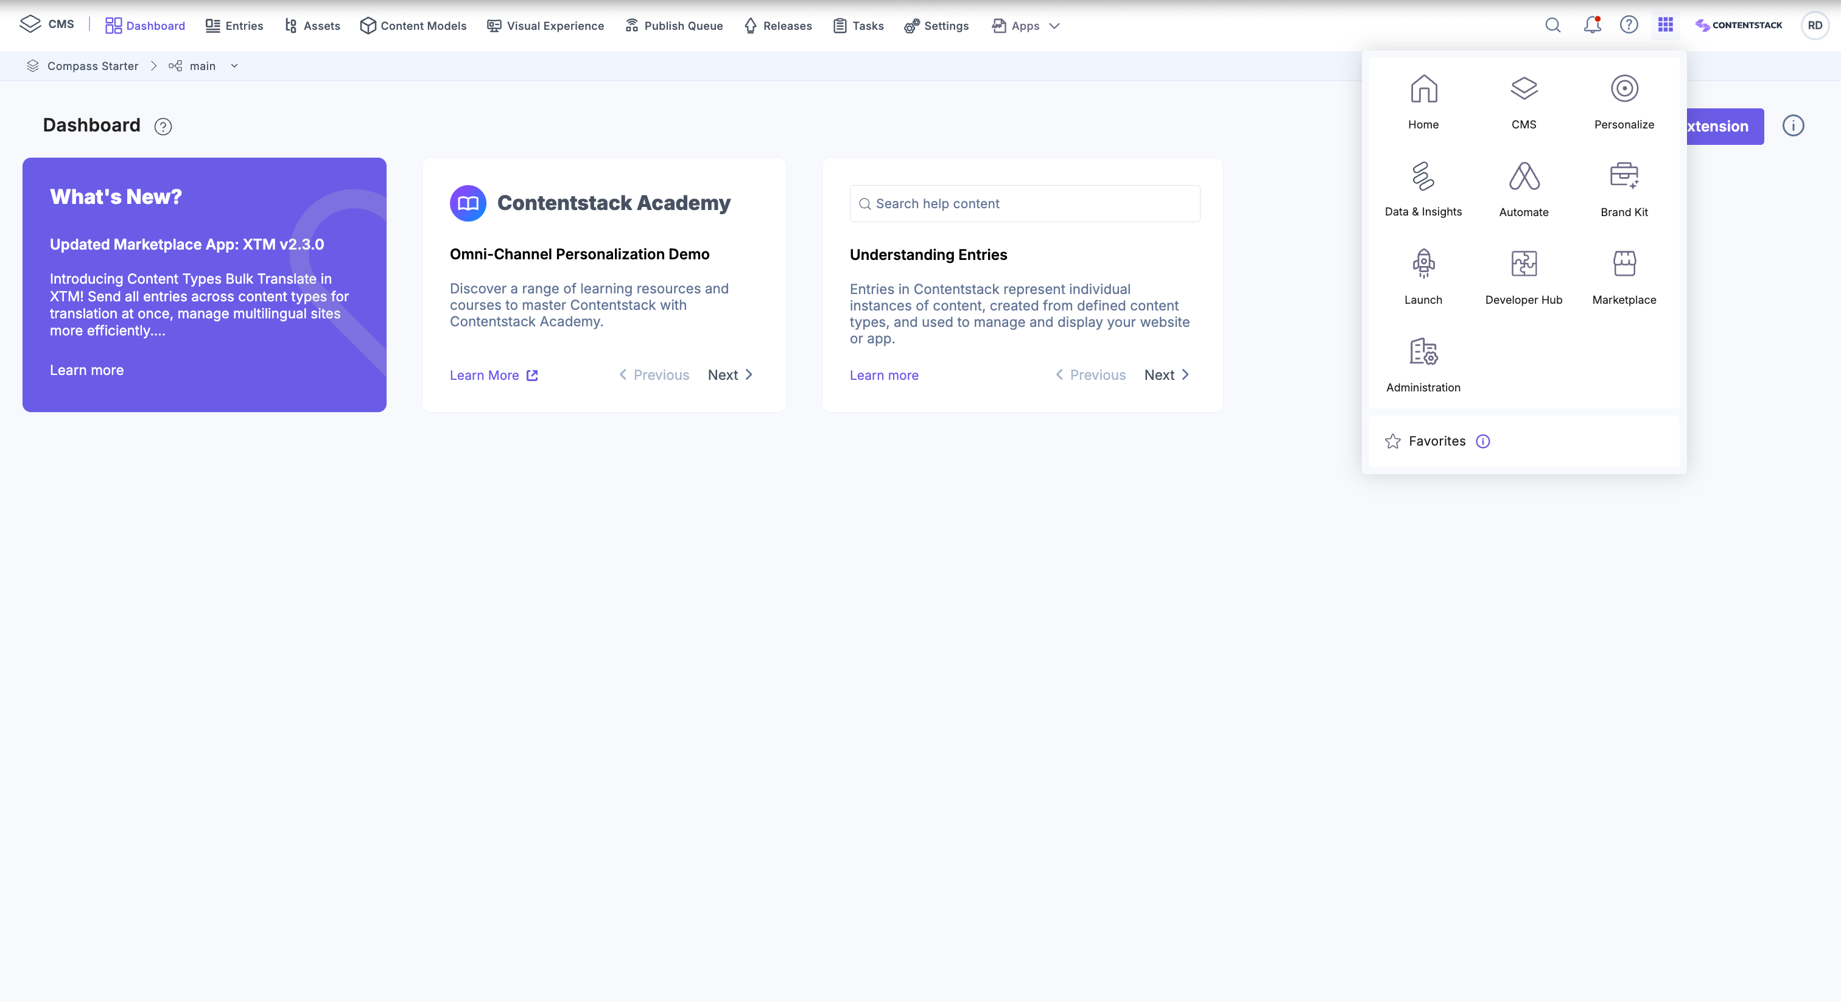Click the Compass Starter breadcrumb
This screenshot has height=1002, width=1841.
(93, 66)
